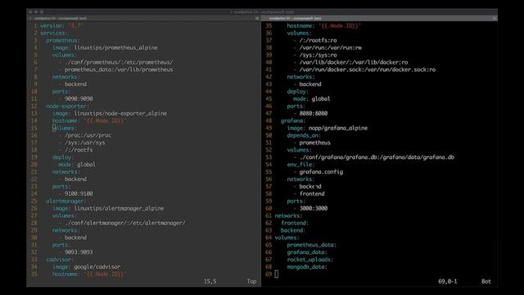
Task: Click "linuxtips/alertmanager_alpine" image name
Action: pyautogui.click(x=119, y=209)
